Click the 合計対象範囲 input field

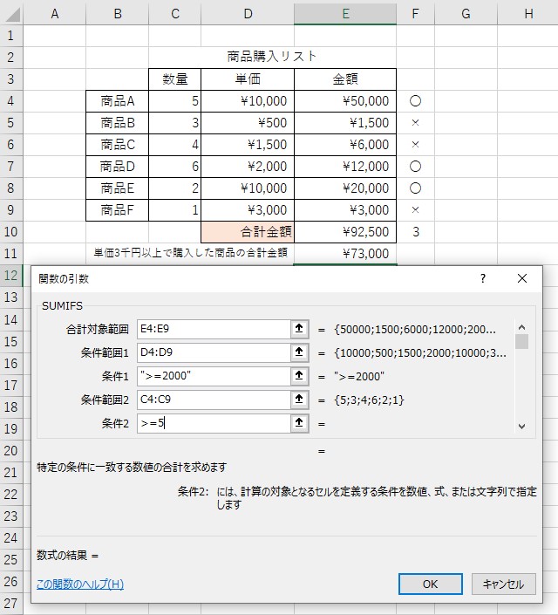pyautogui.click(x=212, y=329)
